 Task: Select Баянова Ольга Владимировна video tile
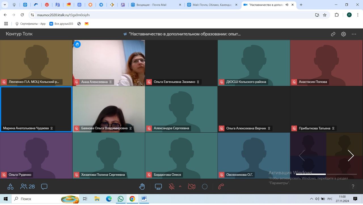[109, 109]
